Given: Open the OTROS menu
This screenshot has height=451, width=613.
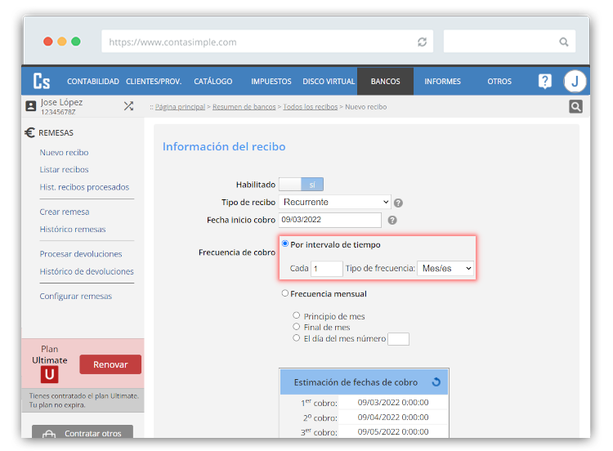Looking at the screenshot, I should (499, 81).
